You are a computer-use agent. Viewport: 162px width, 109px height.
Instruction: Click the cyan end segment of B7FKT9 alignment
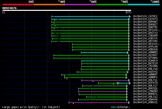[x=124, y=83]
